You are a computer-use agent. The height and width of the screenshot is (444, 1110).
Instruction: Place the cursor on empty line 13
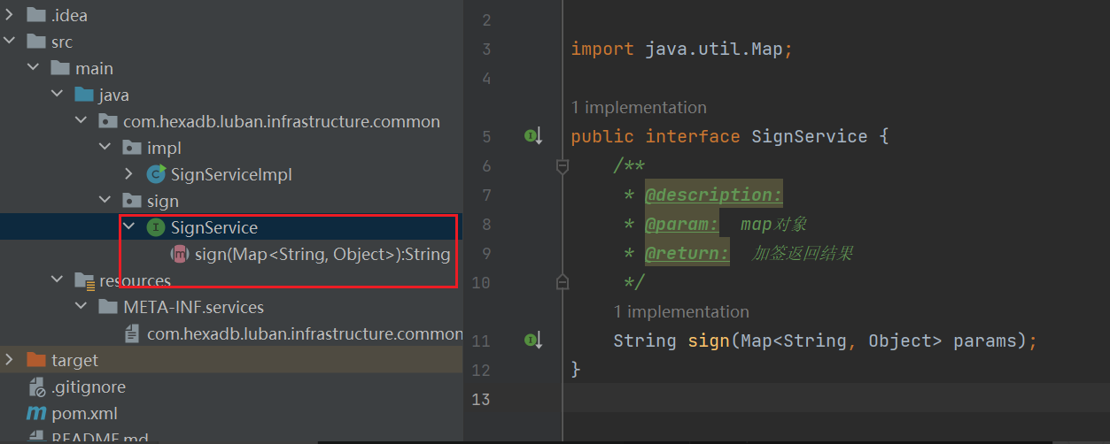click(x=833, y=399)
